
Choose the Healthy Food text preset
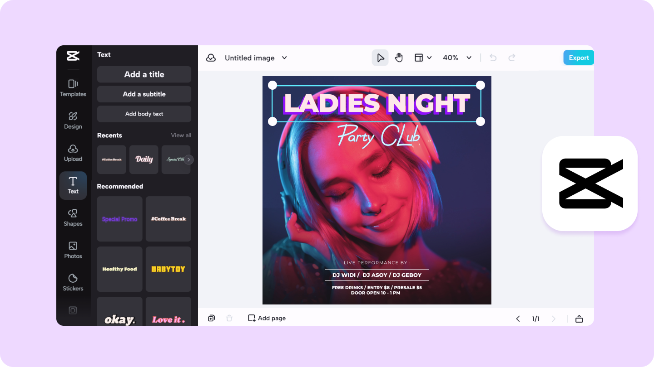[119, 269]
